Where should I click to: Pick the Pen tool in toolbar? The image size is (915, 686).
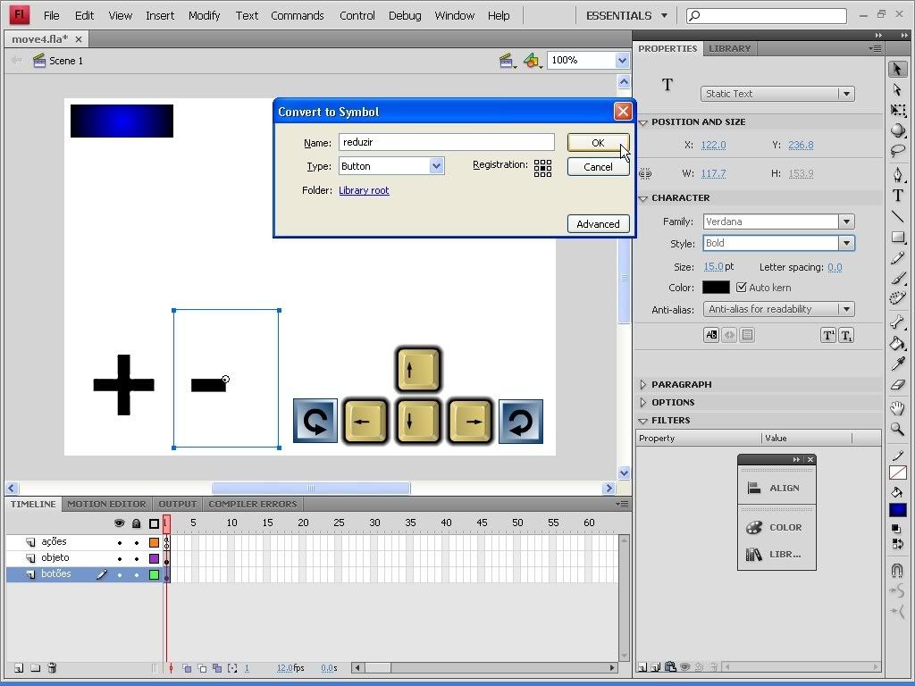point(898,175)
